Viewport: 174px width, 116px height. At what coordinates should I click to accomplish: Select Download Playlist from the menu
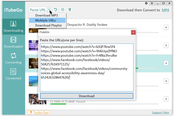coord(49,25)
